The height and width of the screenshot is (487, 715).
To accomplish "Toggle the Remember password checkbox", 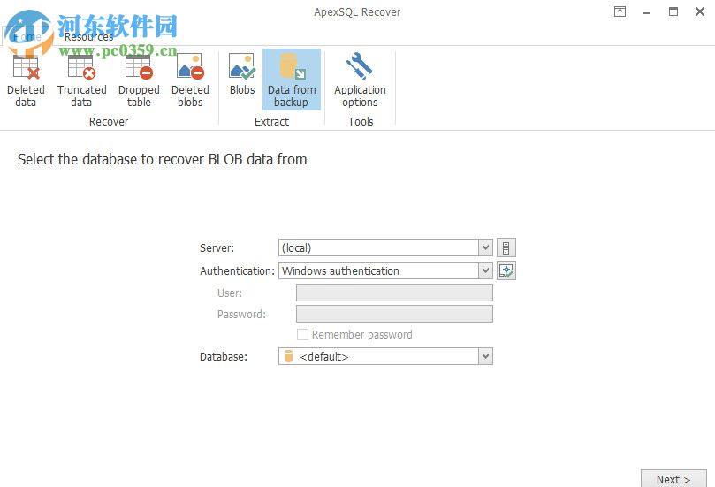I will 302,335.
